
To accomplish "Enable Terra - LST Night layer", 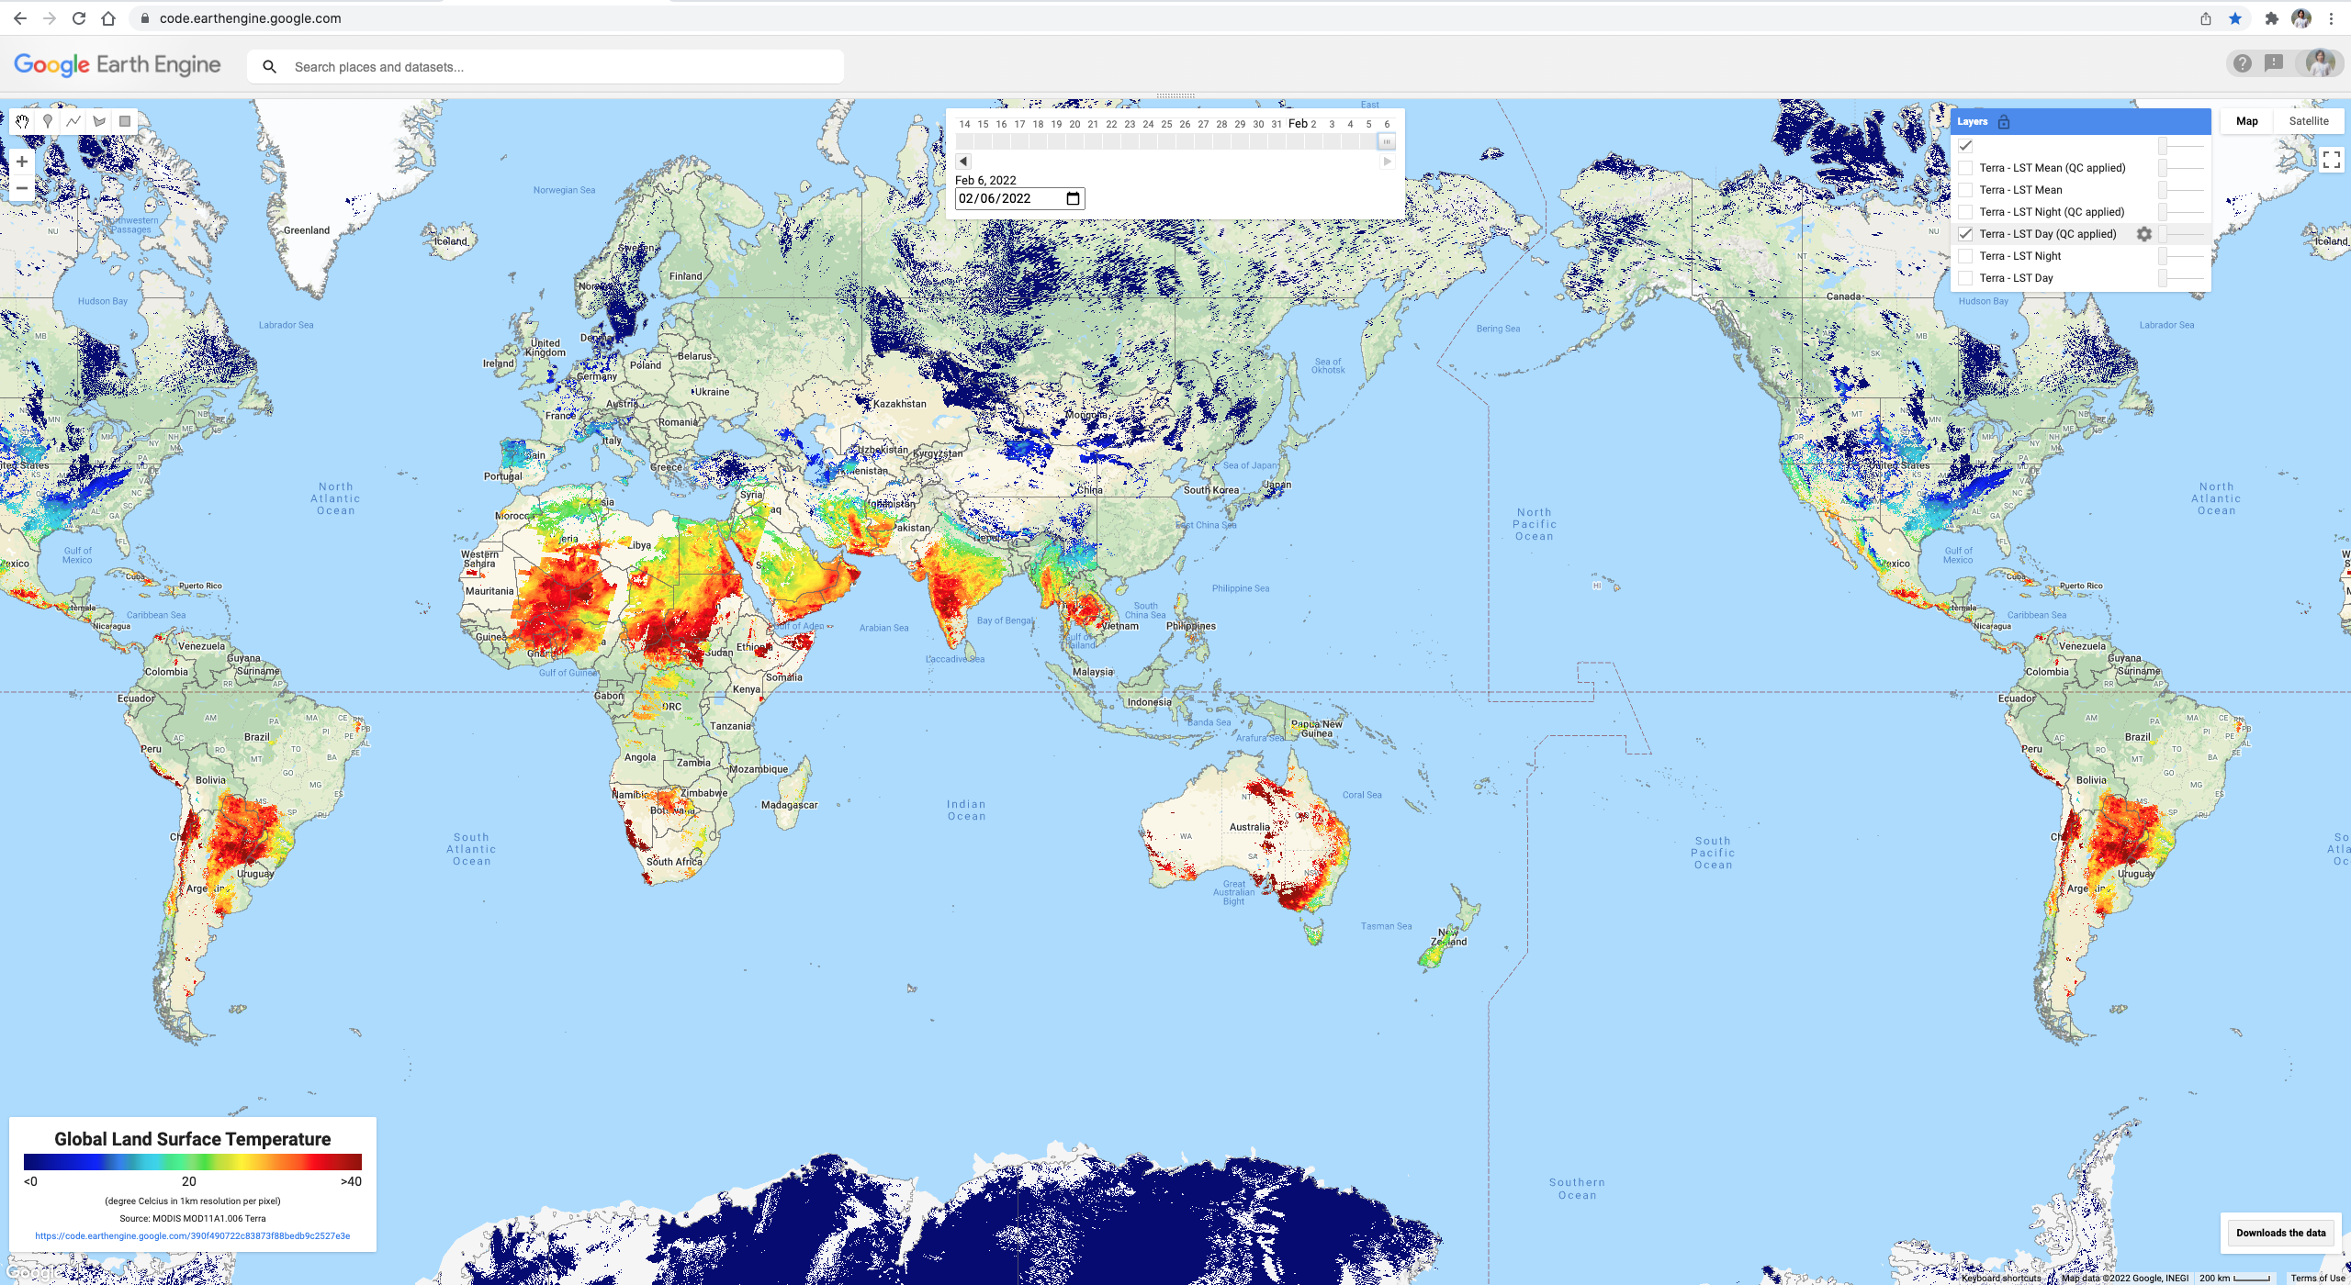I will tap(1965, 256).
